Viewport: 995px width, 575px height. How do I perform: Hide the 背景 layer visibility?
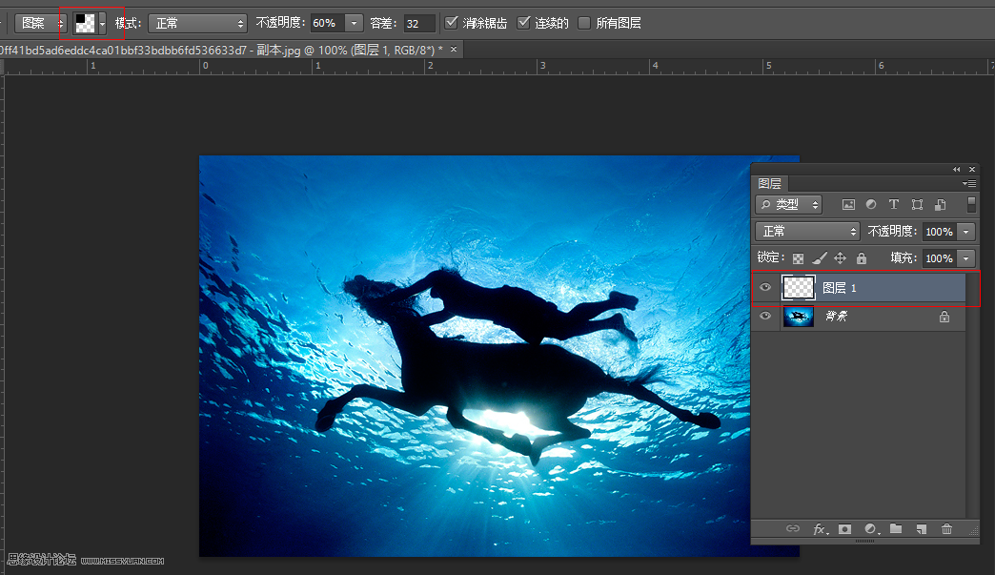[x=764, y=316]
